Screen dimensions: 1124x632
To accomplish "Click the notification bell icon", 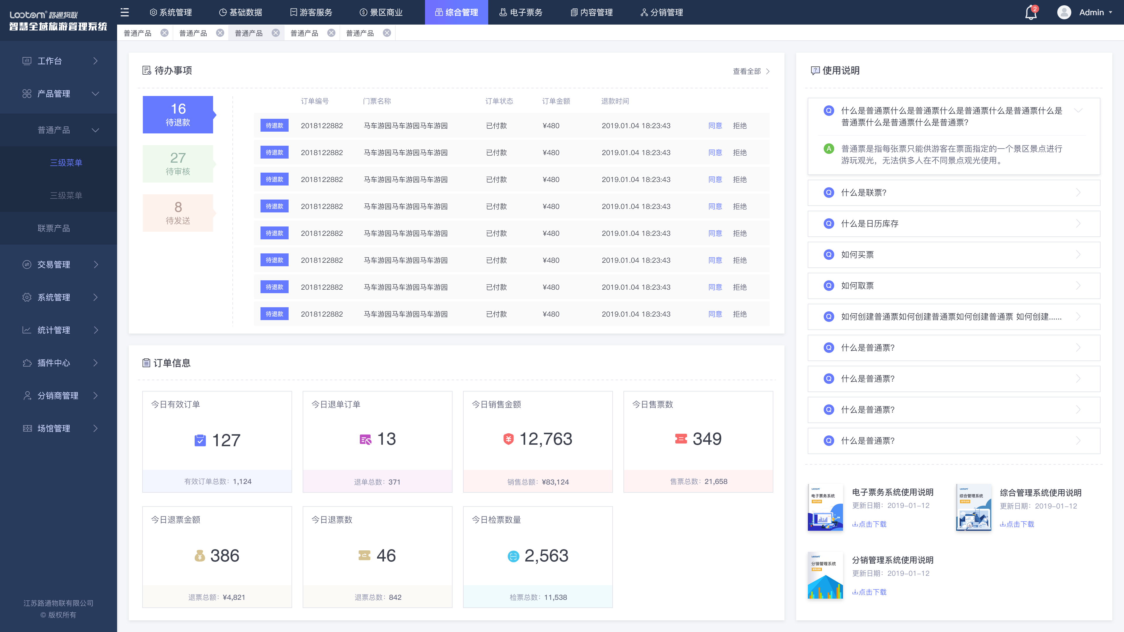I will tap(1030, 13).
